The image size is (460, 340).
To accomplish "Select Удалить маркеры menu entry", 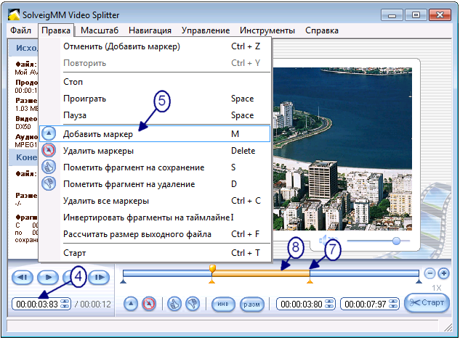I will point(155,151).
